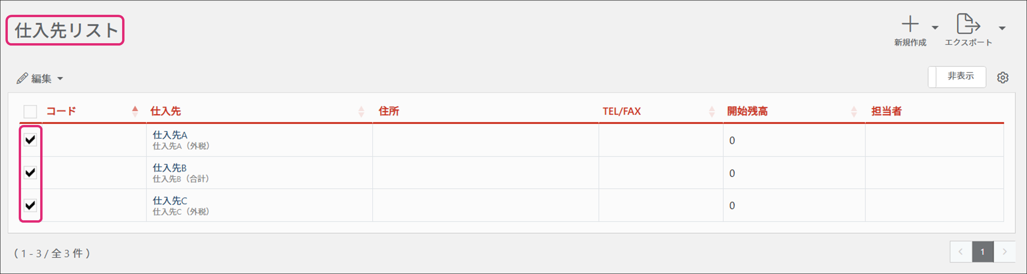This screenshot has width=1027, height=274.
Task: Sort by TEL/FAX column arrows
Action: (x=712, y=111)
